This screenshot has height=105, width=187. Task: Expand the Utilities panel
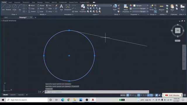[x=163, y=15]
